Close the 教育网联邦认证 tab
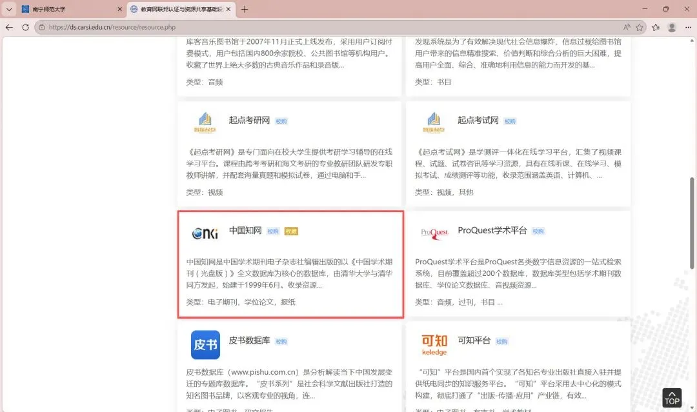Image resolution: width=697 pixels, height=412 pixels. (228, 9)
